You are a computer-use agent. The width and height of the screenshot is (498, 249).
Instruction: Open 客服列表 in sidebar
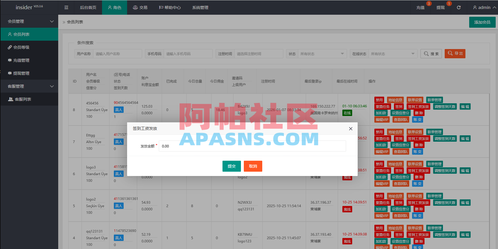(x=29, y=99)
